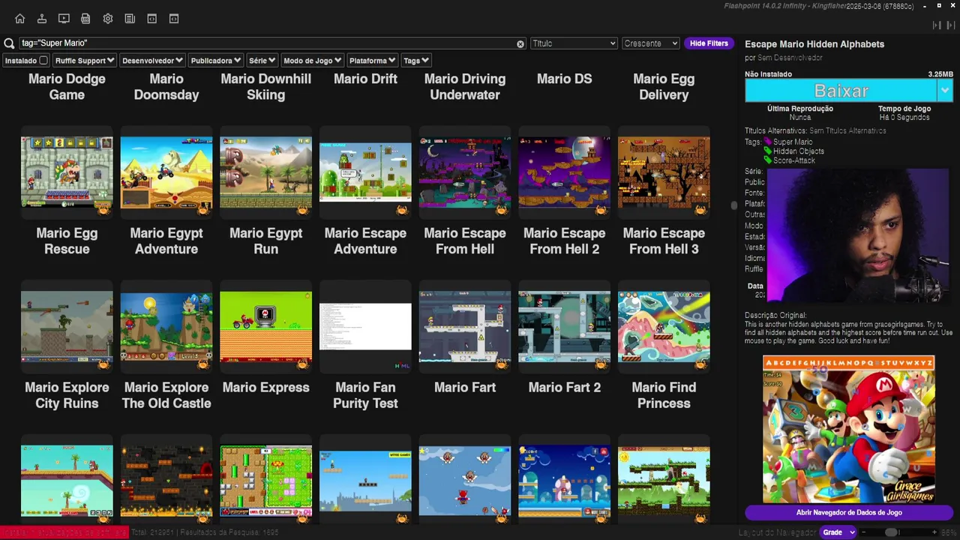Screen dimensions: 960x540
Task: Select the Mario Explore City Ruins thumbnail
Action: pos(67,327)
